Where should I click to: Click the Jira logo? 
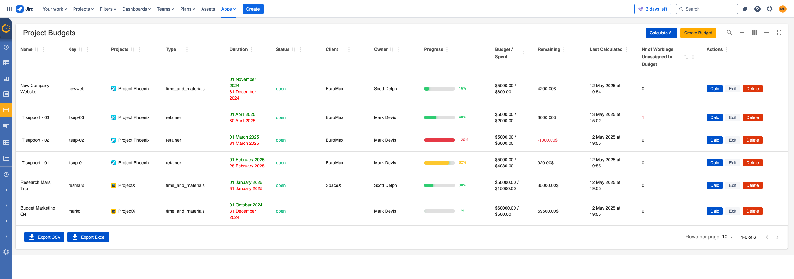coord(25,9)
